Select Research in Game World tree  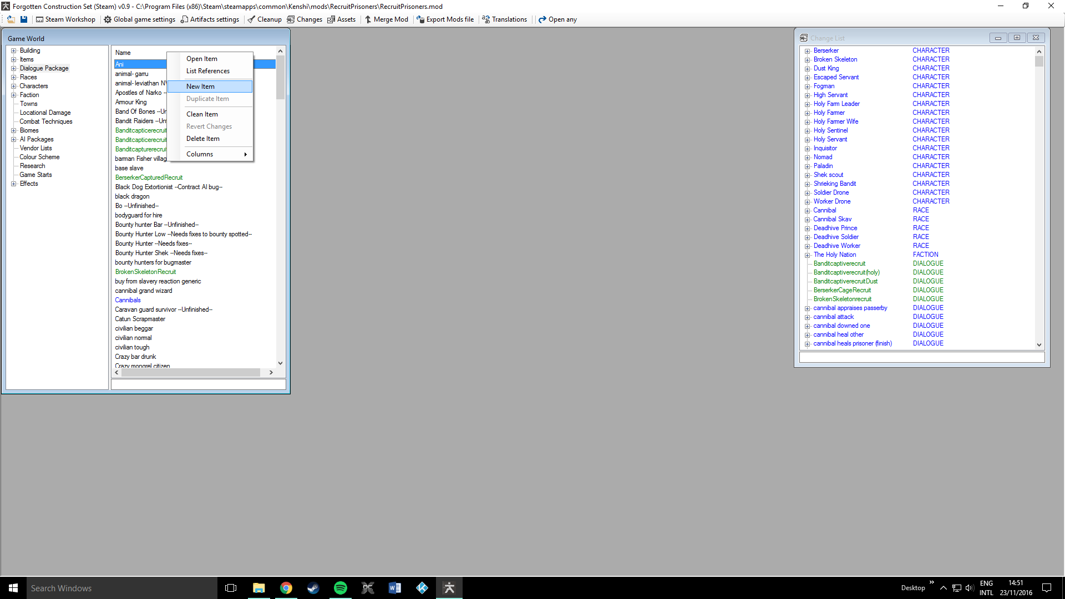[x=32, y=166]
